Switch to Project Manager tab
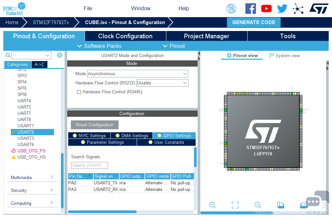Viewport: 332px width, 218px height. coord(207,36)
